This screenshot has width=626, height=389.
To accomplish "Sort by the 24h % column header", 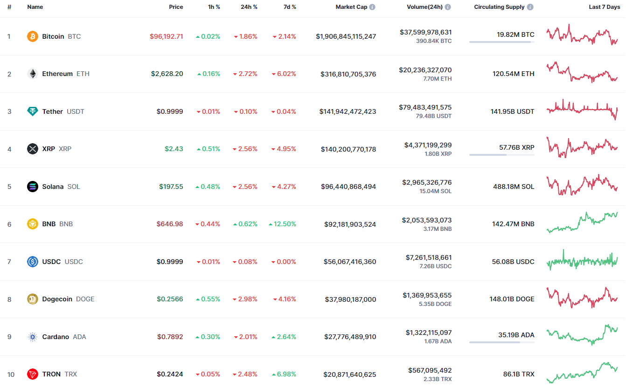I will click(x=250, y=7).
